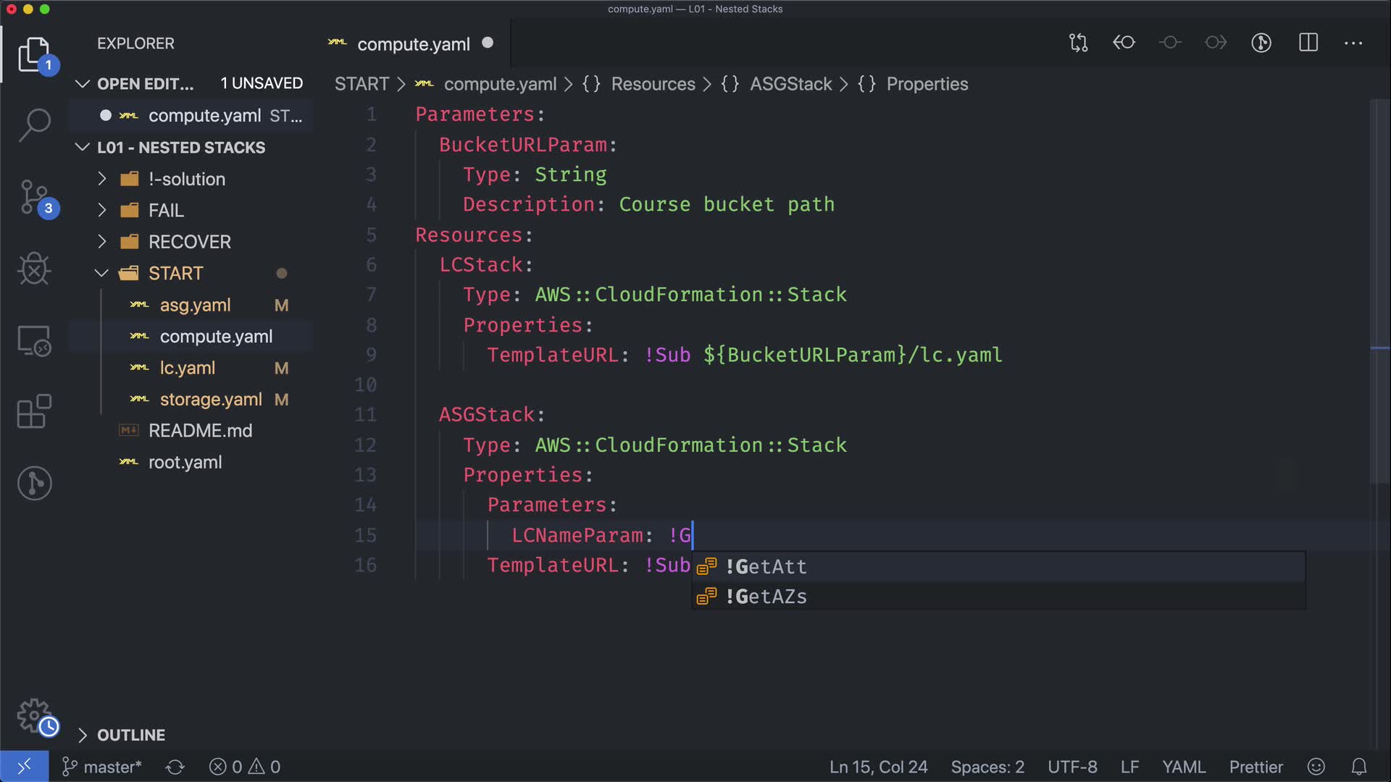Open the Remote Explorer view

(34, 340)
